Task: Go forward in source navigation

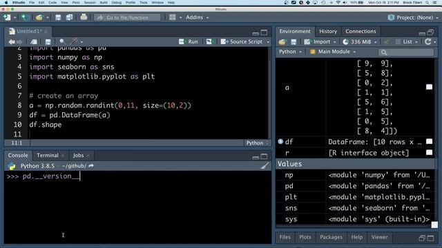Action: point(19,42)
